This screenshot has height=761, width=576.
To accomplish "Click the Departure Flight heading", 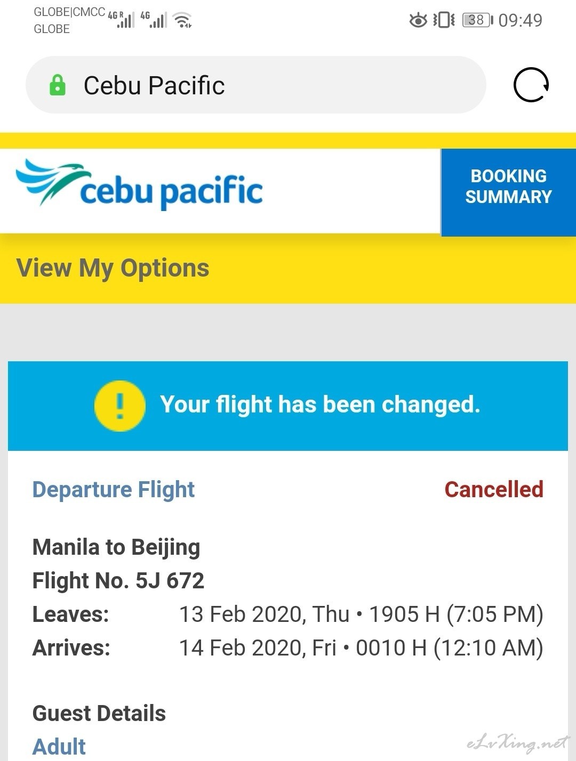I will (x=114, y=489).
